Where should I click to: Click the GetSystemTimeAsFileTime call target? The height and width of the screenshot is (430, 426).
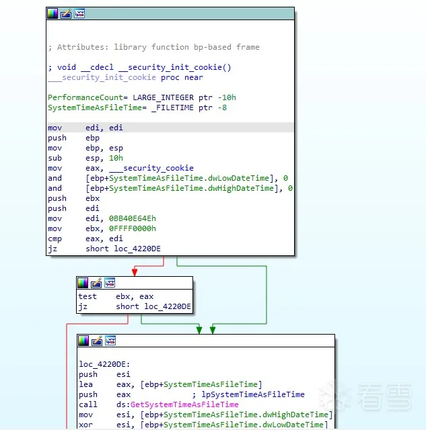pyautogui.click(x=184, y=404)
